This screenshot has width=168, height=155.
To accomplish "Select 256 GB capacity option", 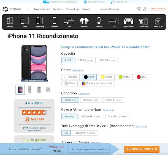I will pyautogui.click(x=108, y=60).
